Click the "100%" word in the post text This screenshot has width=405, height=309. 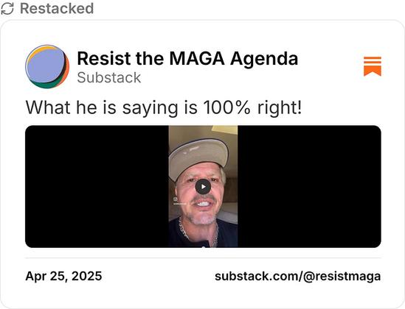pyautogui.click(x=226, y=107)
